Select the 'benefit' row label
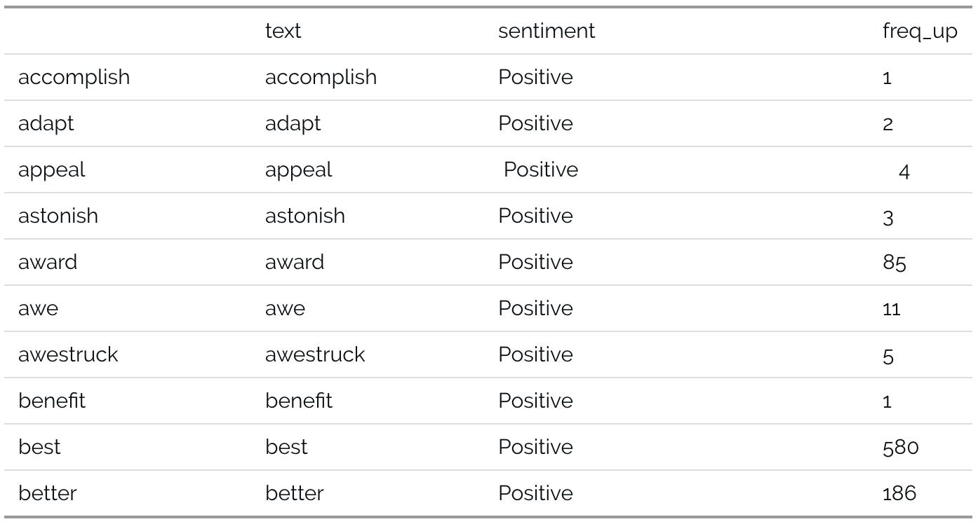The image size is (978, 524). click(x=52, y=401)
